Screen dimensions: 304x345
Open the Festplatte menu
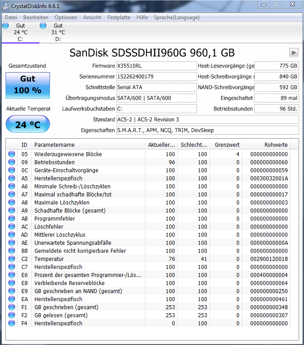click(x=119, y=17)
